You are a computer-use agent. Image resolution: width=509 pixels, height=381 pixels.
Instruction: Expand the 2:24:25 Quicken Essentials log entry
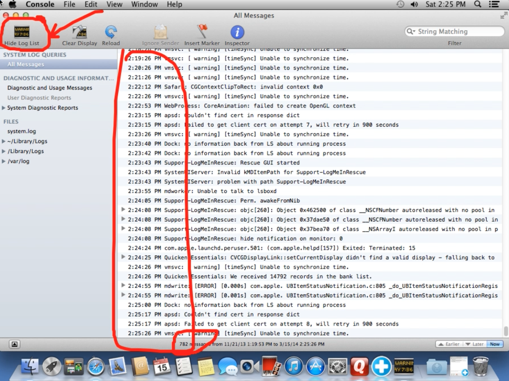click(x=123, y=257)
